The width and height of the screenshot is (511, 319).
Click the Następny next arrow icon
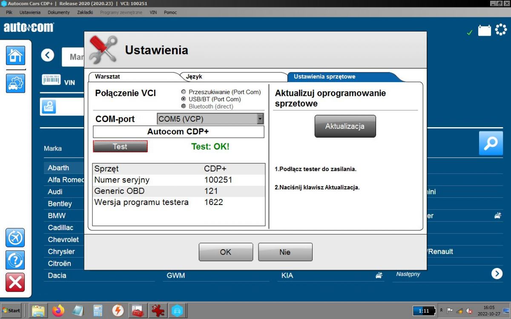tap(497, 273)
